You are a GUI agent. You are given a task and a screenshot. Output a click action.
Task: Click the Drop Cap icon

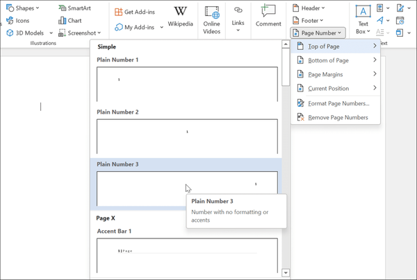(379, 33)
